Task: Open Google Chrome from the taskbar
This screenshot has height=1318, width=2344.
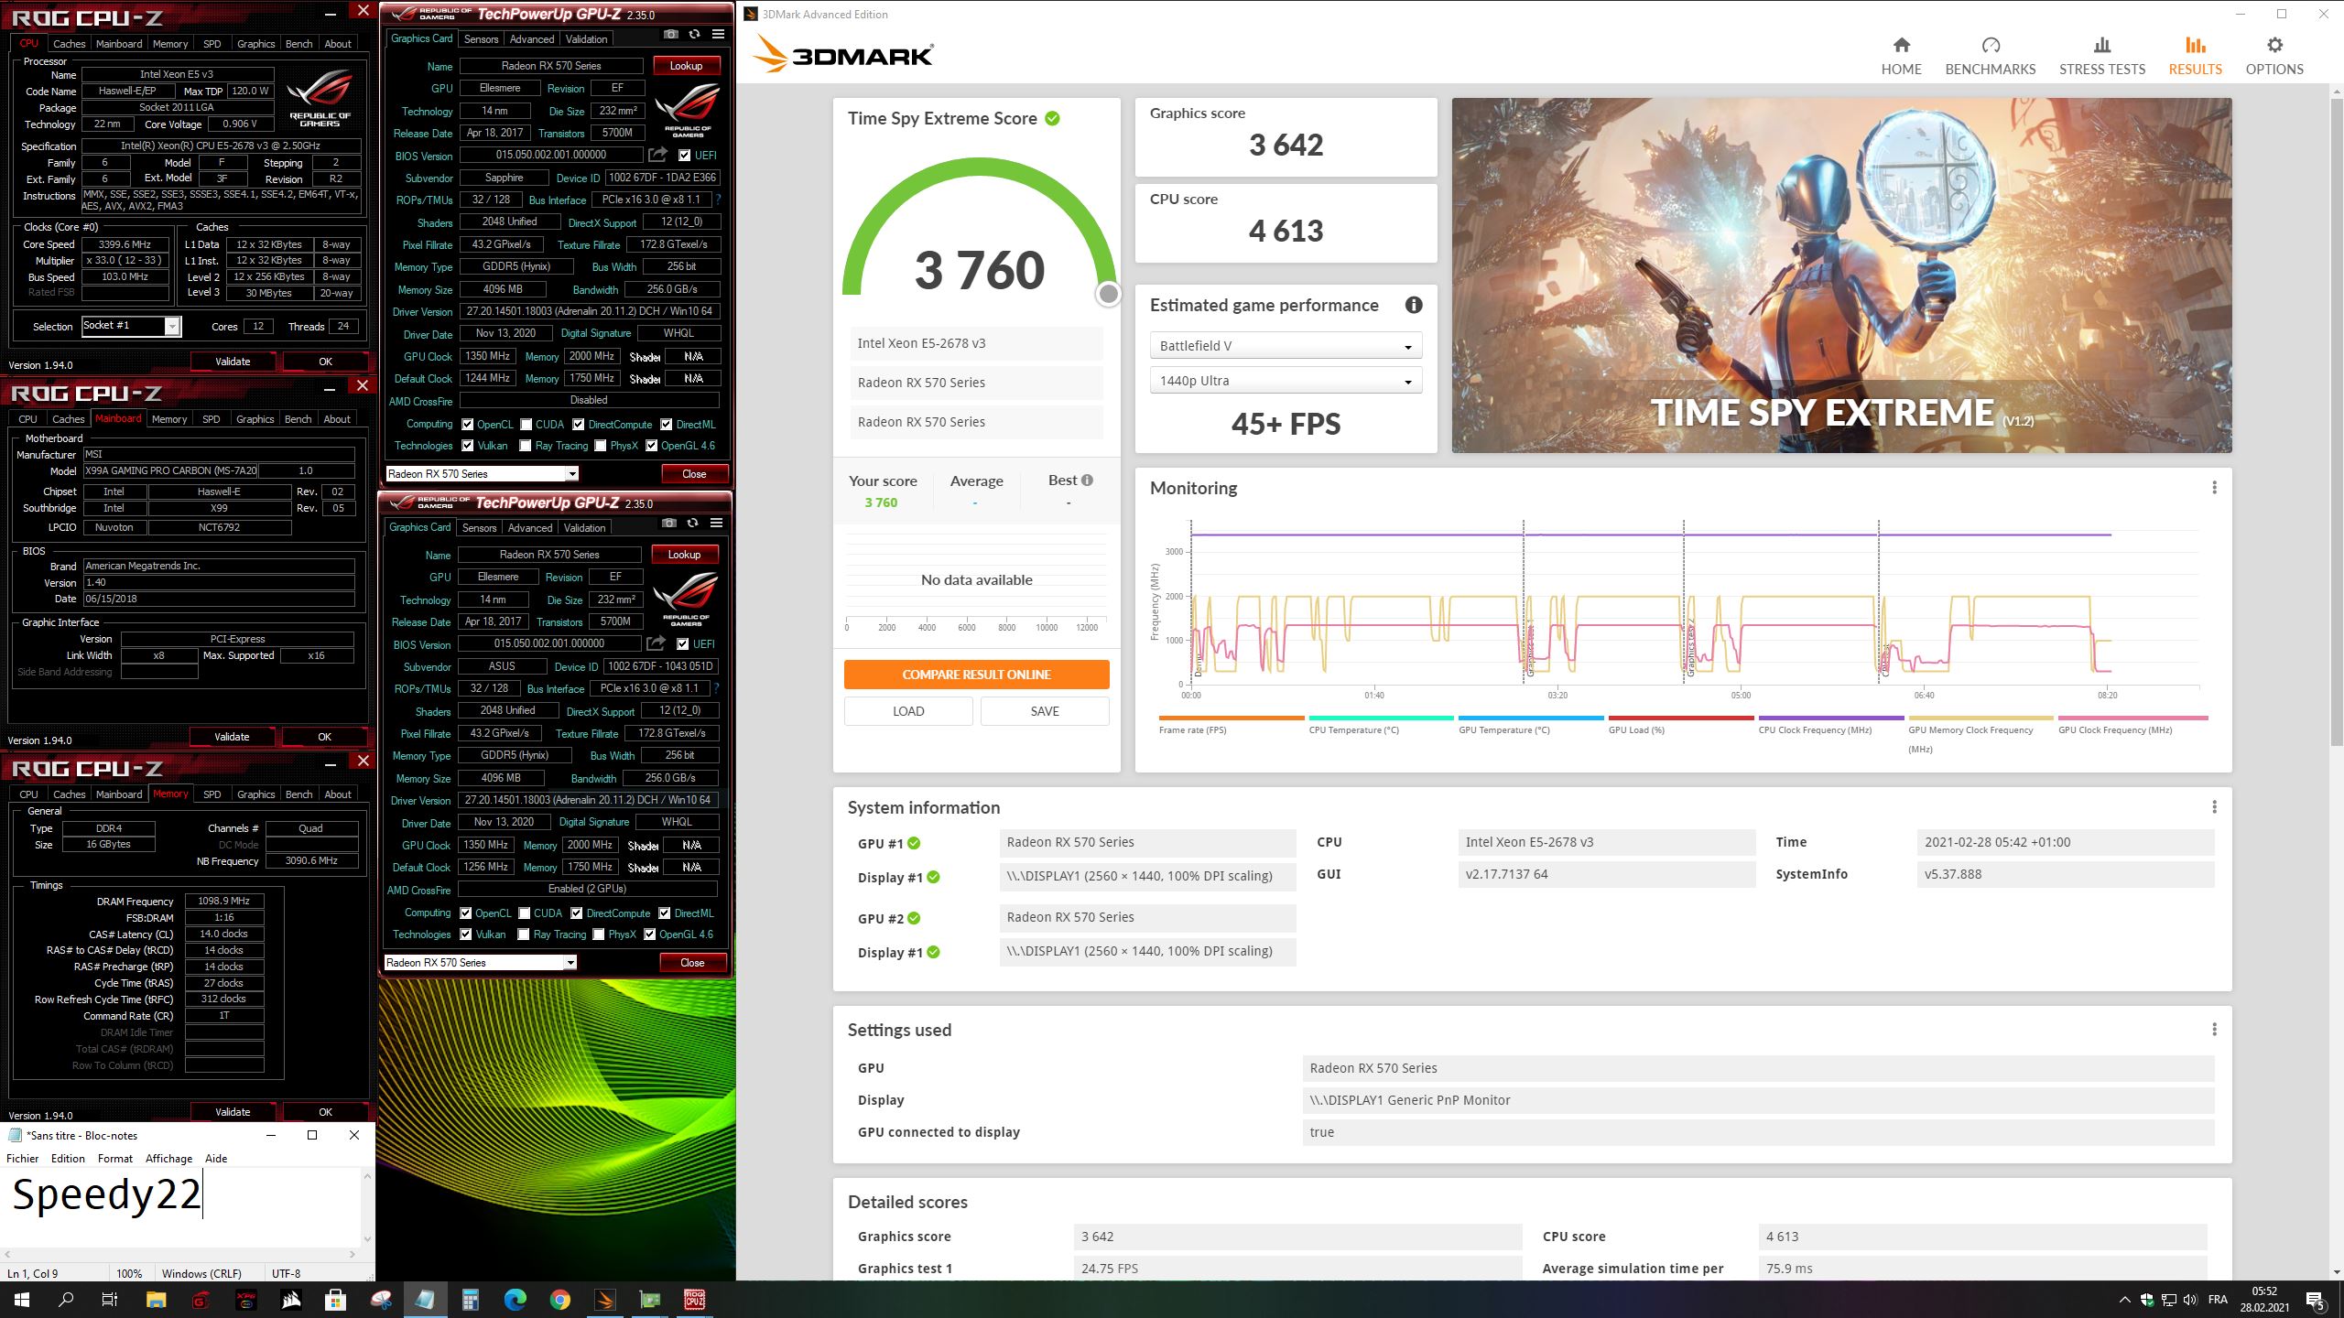Action: [x=560, y=1300]
